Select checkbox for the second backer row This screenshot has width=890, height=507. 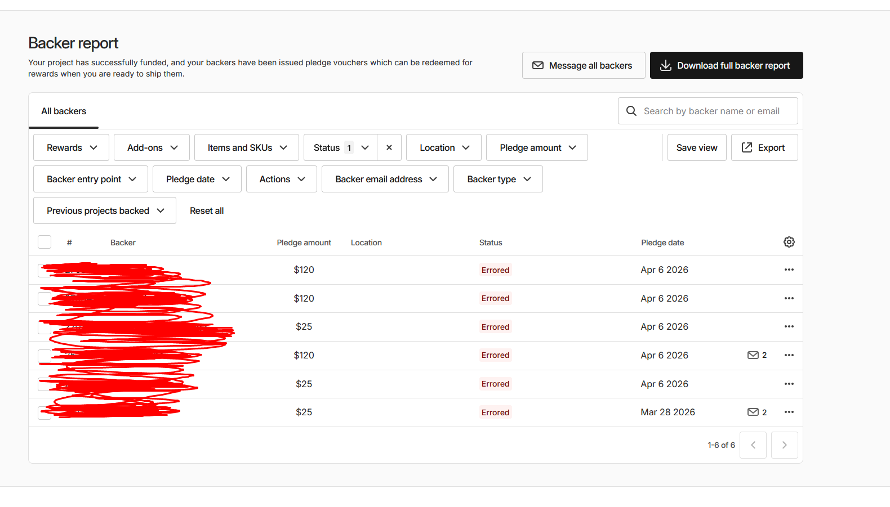point(44,299)
